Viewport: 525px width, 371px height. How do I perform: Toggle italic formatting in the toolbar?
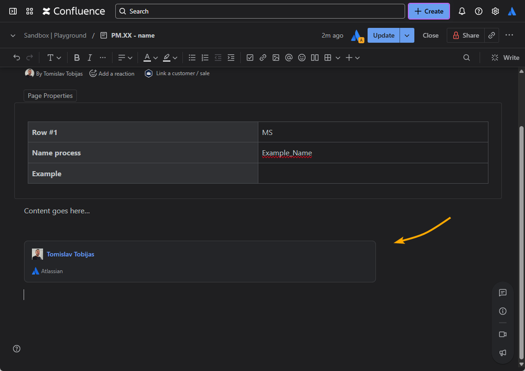pyautogui.click(x=90, y=58)
